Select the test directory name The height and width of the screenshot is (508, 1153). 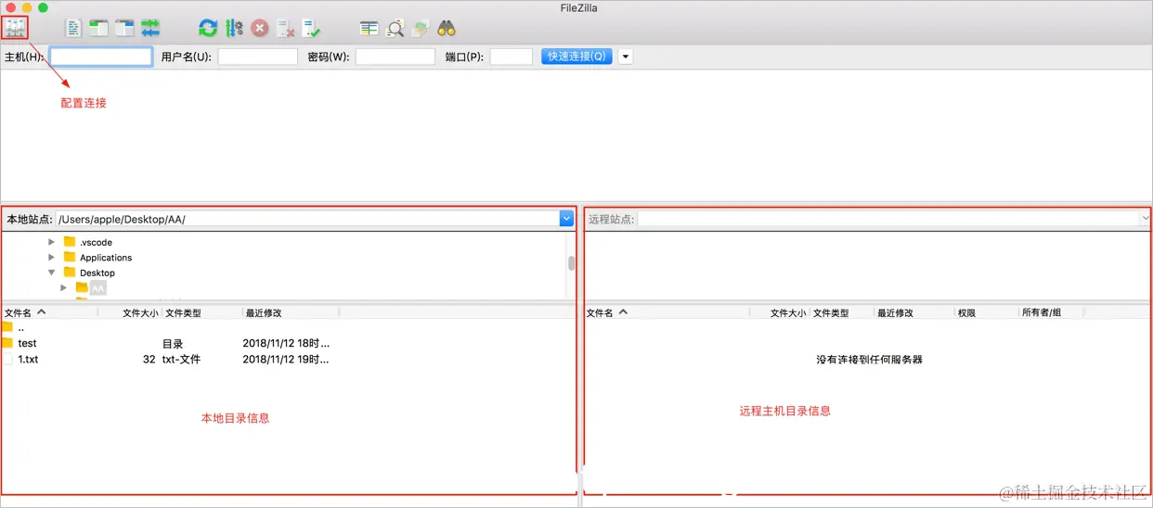point(27,343)
